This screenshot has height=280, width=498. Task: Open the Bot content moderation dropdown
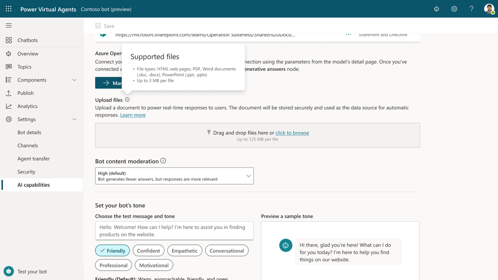tap(174, 176)
